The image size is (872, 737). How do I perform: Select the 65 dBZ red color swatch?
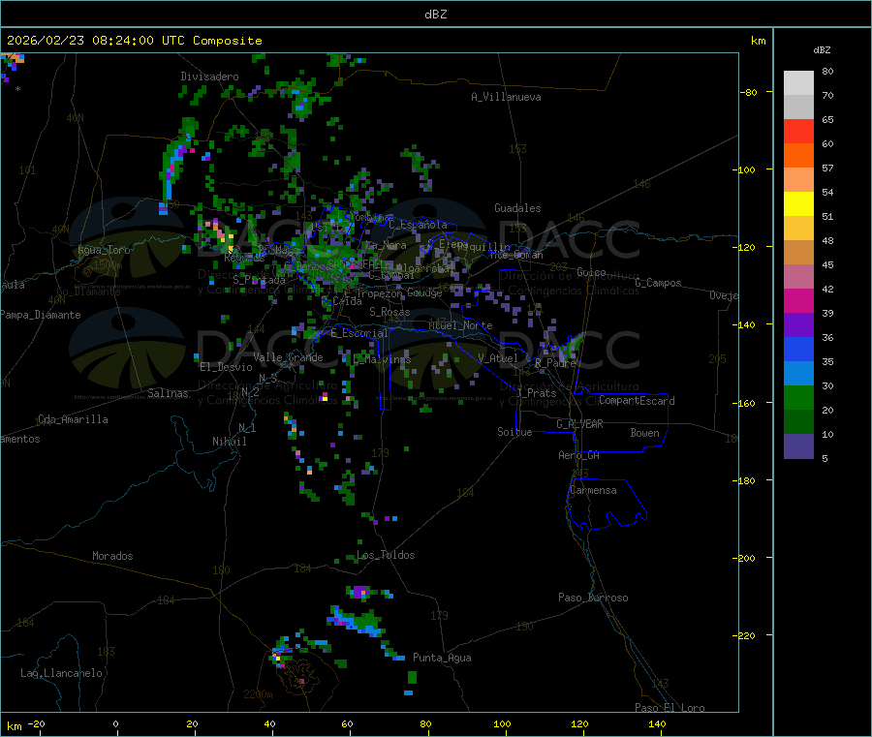(798, 131)
